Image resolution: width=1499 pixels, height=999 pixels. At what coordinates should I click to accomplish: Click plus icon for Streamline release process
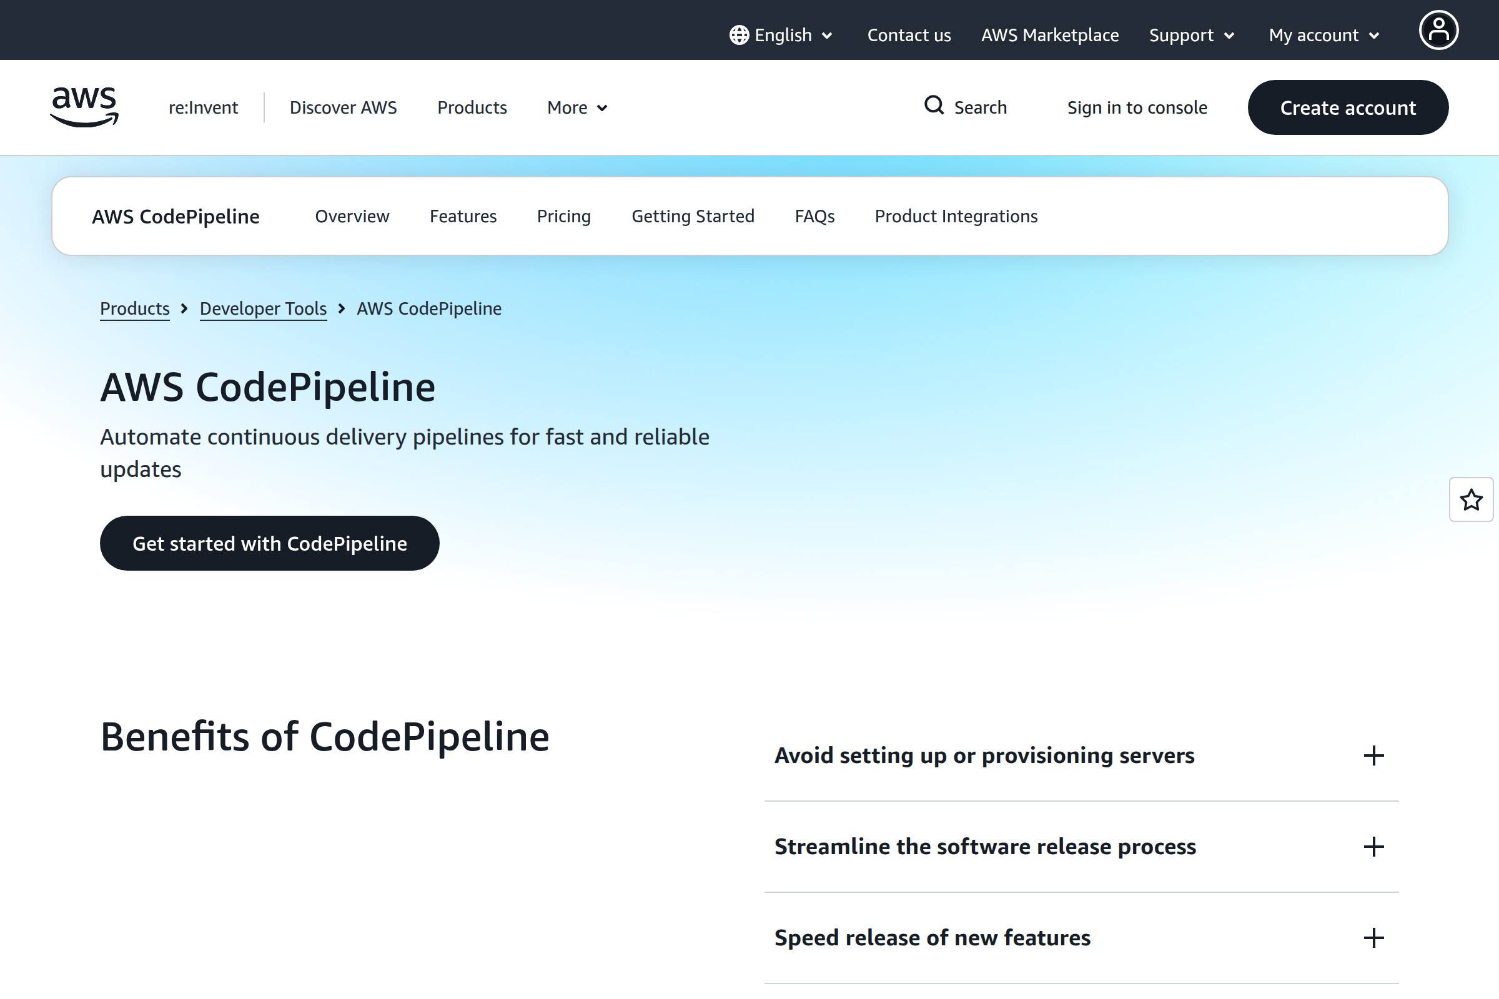tap(1373, 847)
